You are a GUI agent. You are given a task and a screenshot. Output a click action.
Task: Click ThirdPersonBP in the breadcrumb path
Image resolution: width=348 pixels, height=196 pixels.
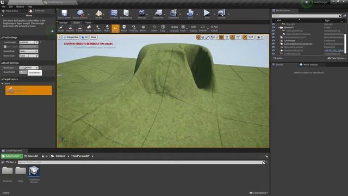coord(80,156)
